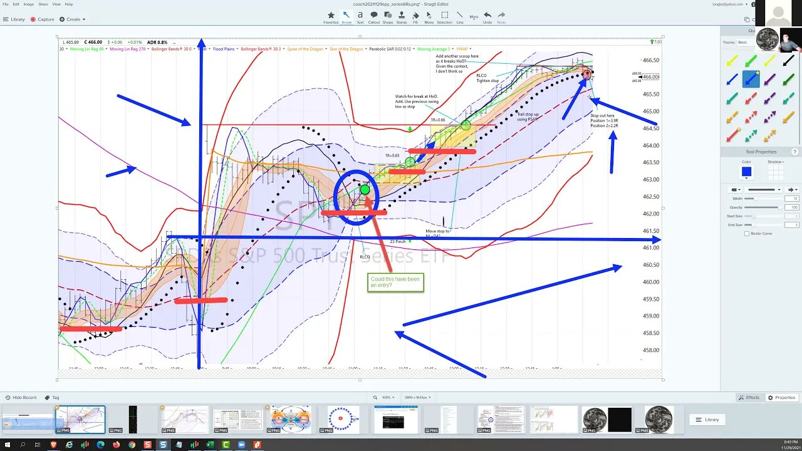The image size is (802, 451).
Task: Pick the Callout tool
Action: tap(374, 17)
